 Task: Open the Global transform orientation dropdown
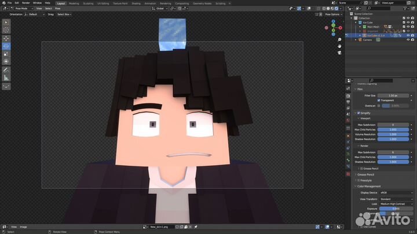click(160, 9)
